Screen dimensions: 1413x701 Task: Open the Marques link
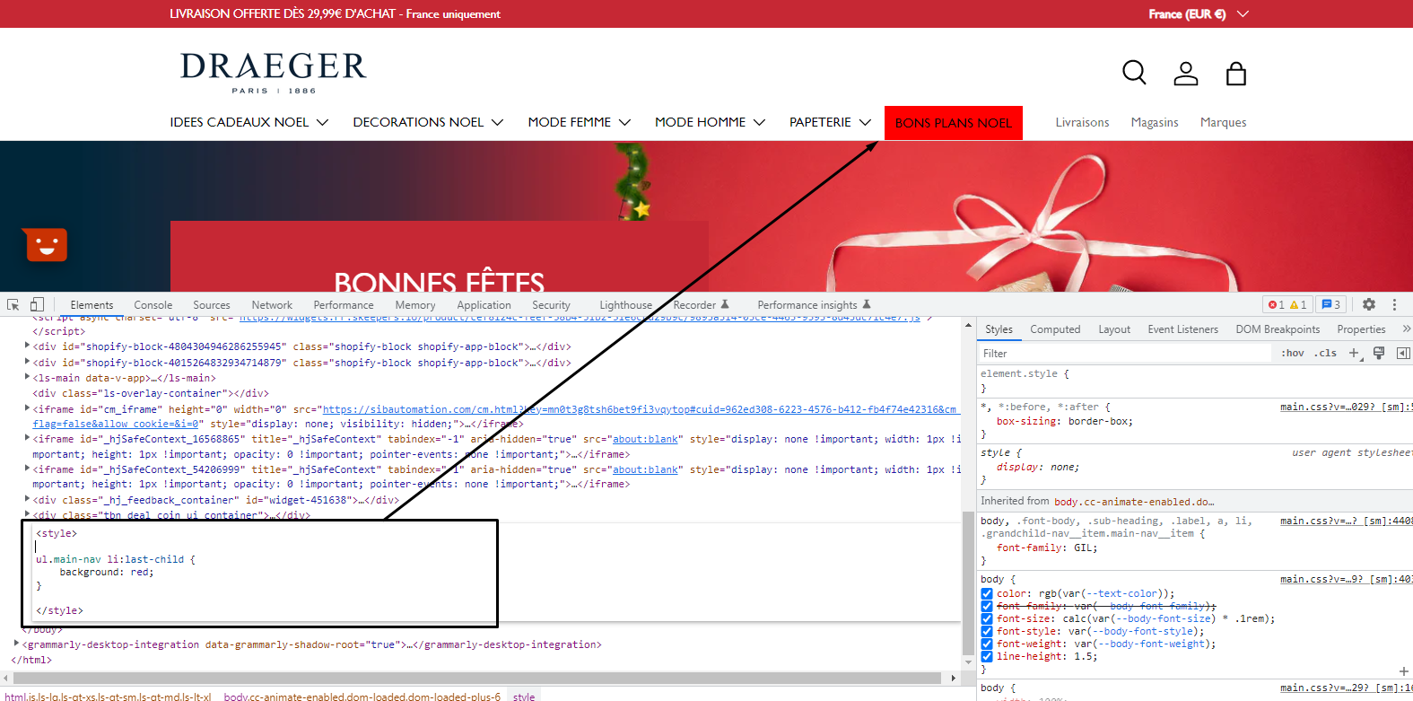(1223, 122)
